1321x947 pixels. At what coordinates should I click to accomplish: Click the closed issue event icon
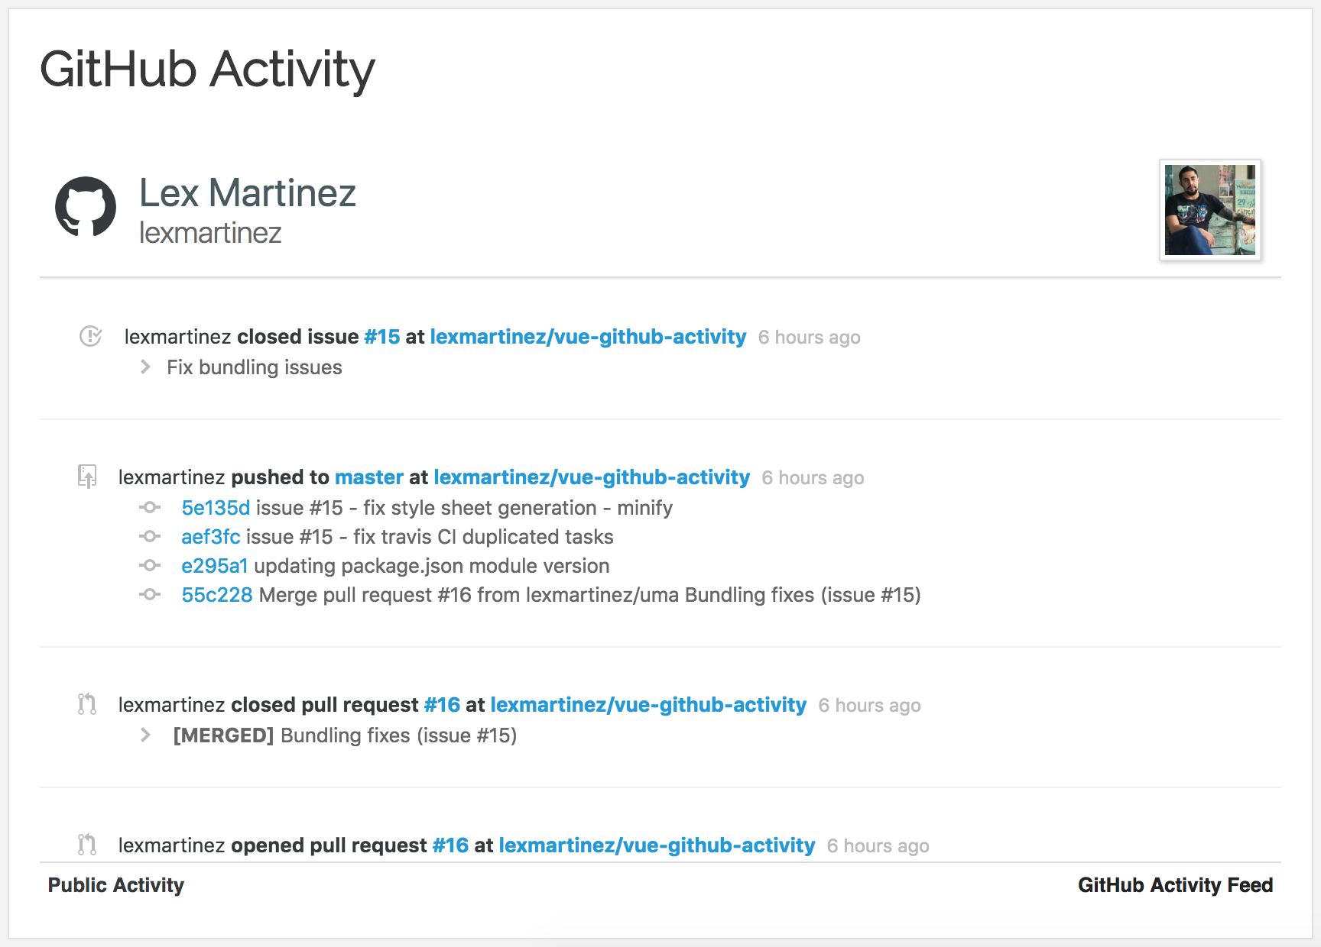click(x=90, y=336)
